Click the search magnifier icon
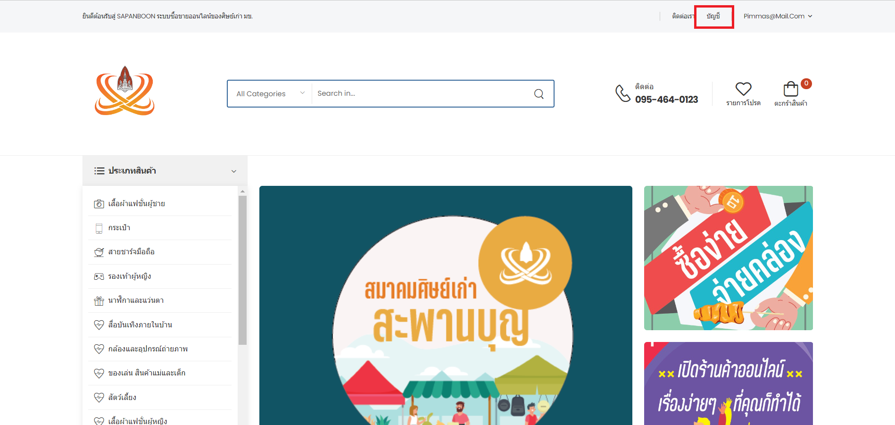Viewport: 895px width, 425px height. point(539,94)
